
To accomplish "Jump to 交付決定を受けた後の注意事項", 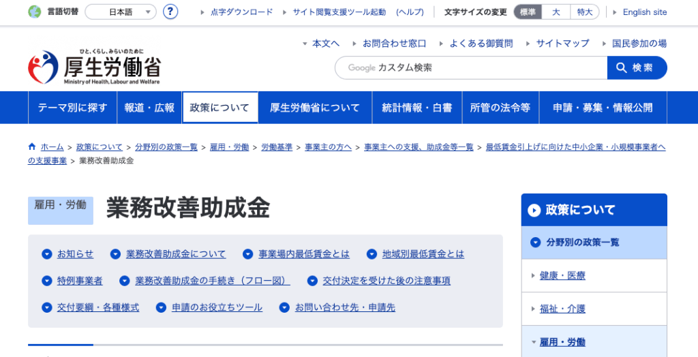I will tap(386, 281).
